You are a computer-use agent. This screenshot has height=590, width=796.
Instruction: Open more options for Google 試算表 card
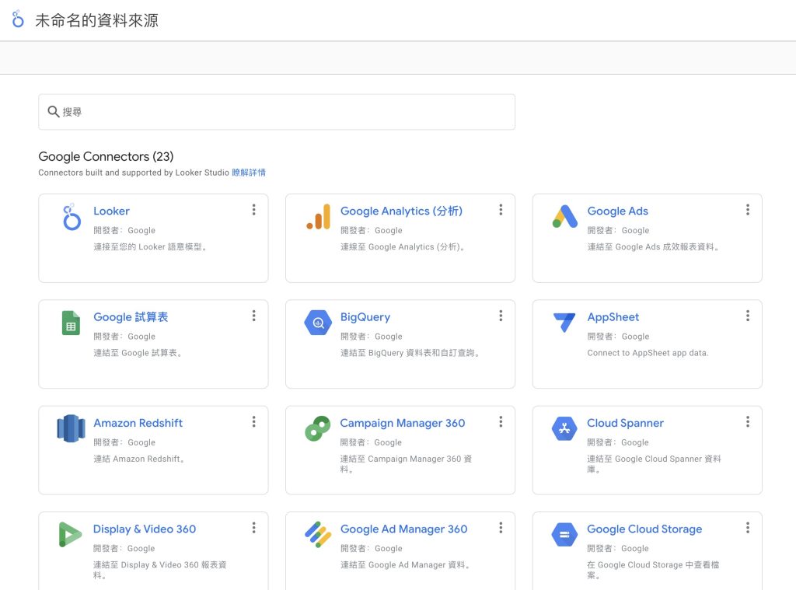[254, 316]
